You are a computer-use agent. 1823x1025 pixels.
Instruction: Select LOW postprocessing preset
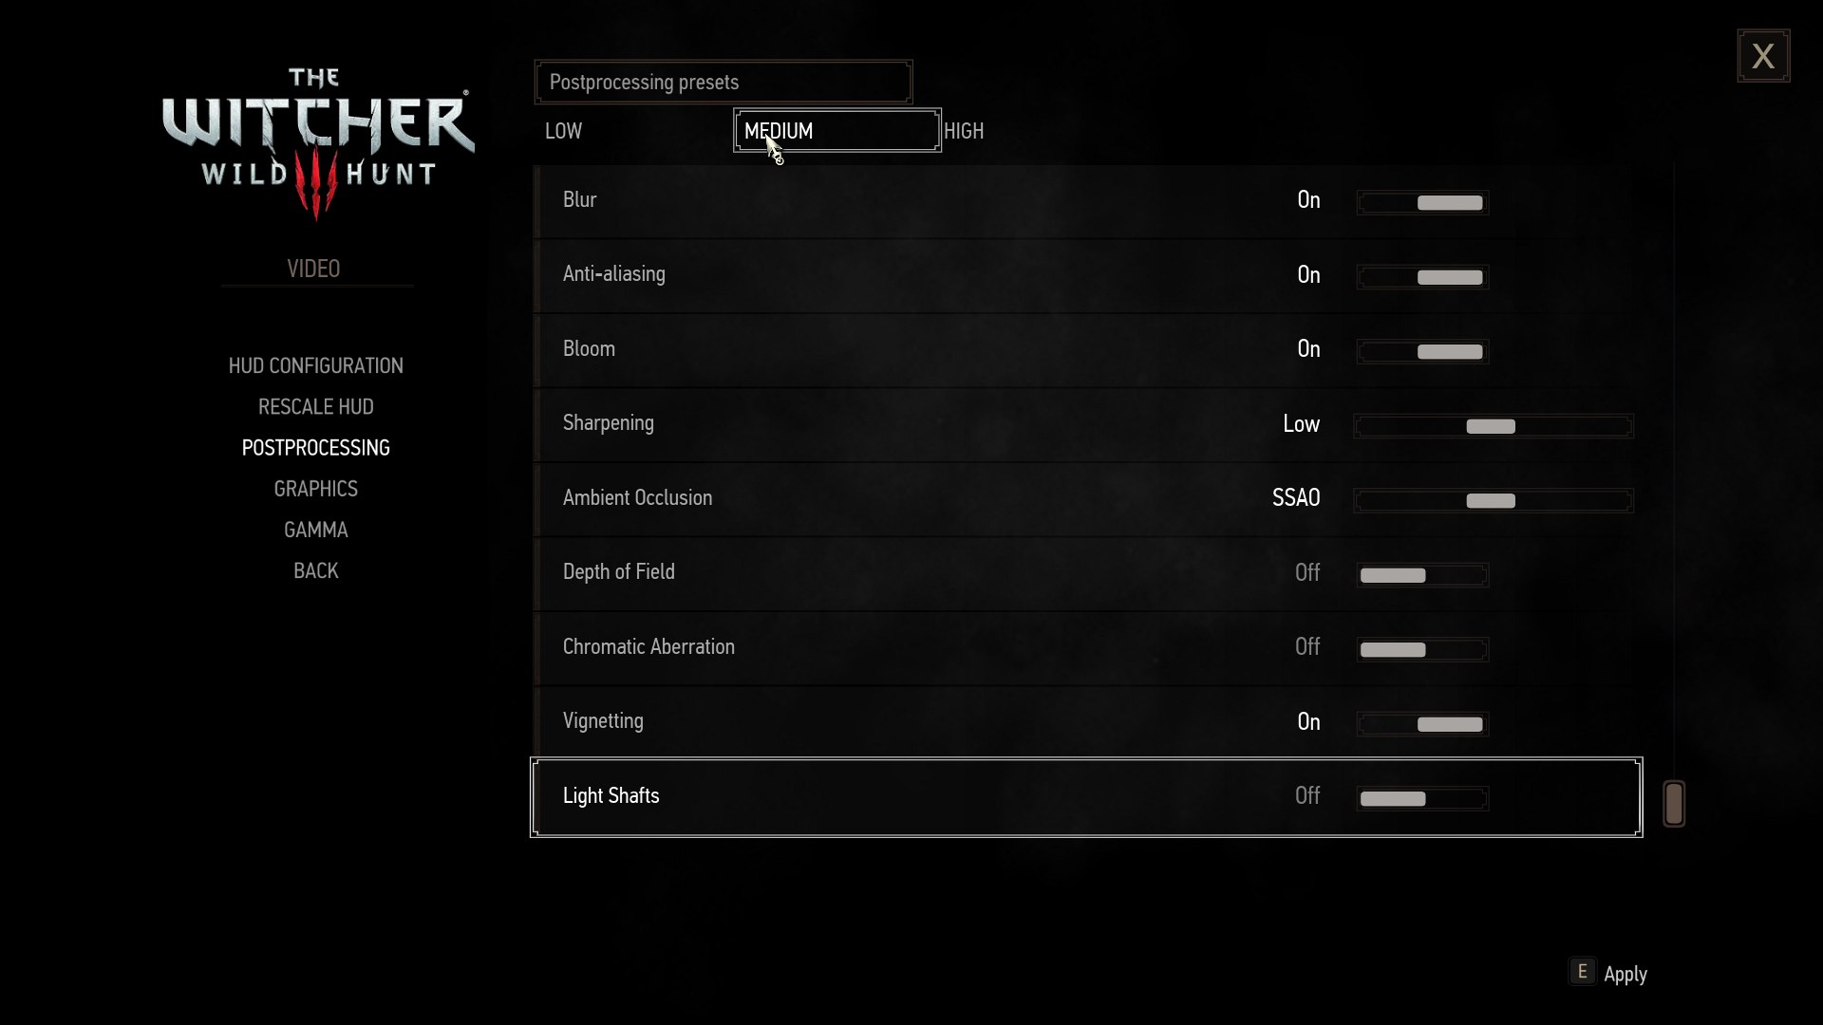pos(562,130)
